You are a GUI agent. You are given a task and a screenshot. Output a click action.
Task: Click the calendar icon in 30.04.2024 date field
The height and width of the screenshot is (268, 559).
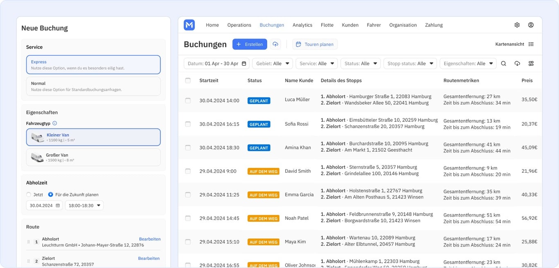(58, 205)
